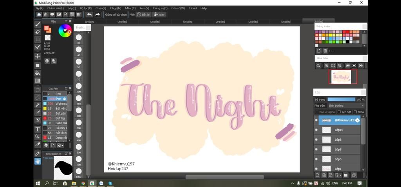Open the Pha trộn blend mode dropdown

tap(346, 106)
